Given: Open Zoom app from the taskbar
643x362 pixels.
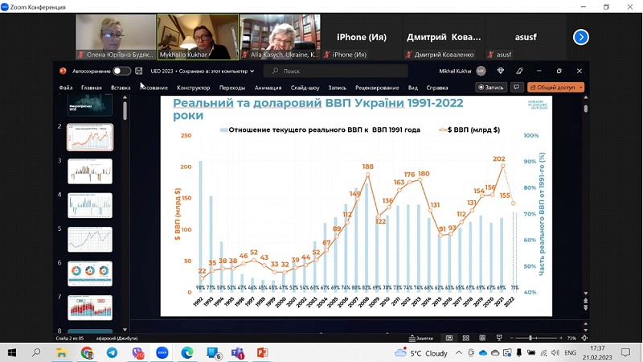Looking at the screenshot, I should coord(162,352).
